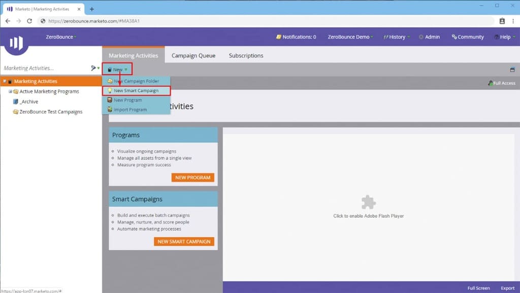The width and height of the screenshot is (520, 293).
Task: Switch to Subscriptions tab
Action: (x=246, y=55)
